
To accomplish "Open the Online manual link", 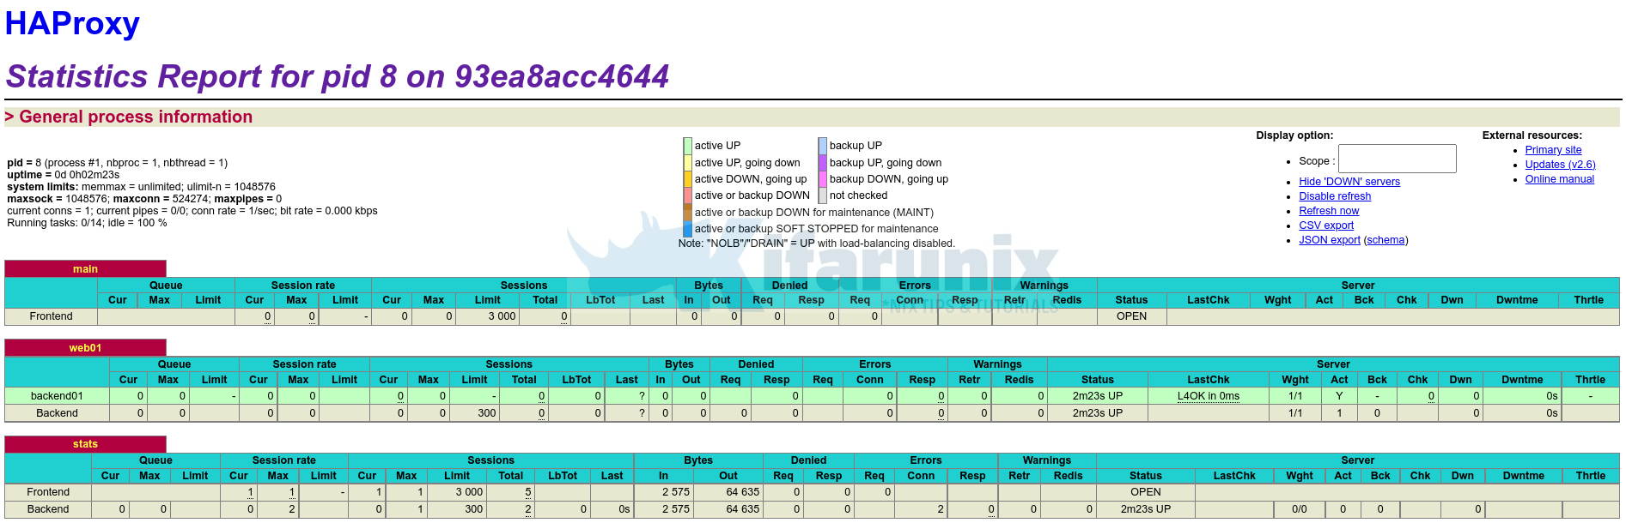I will click(1559, 179).
